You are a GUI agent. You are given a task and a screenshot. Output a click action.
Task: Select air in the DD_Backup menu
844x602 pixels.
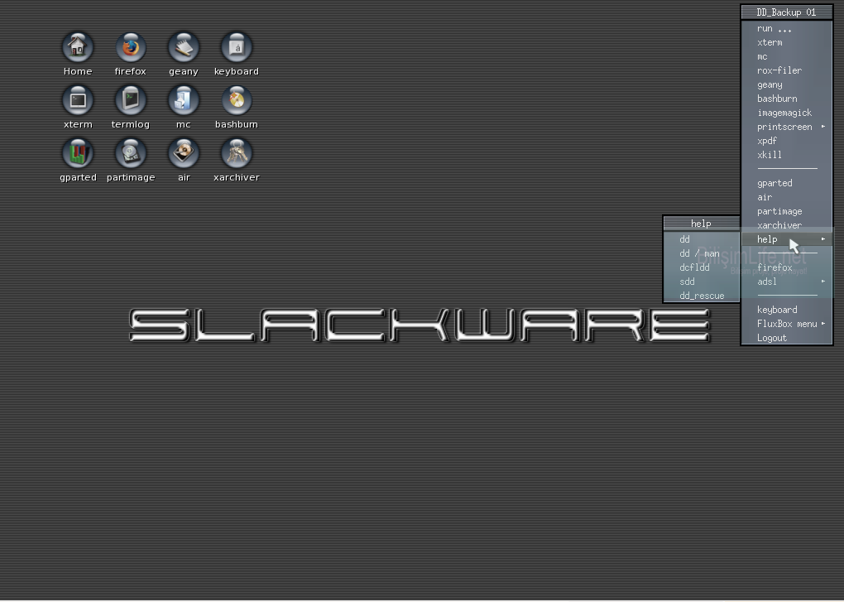(x=787, y=197)
